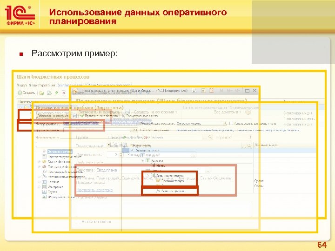335x251 pixels.
Task: Collapse the Колонки node in the report structure
Action: click(143, 160)
